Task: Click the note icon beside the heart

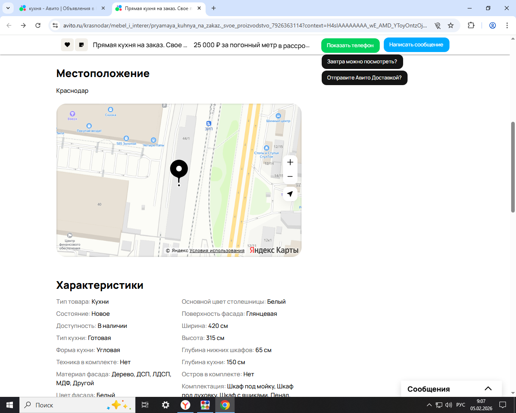Action: tap(81, 45)
